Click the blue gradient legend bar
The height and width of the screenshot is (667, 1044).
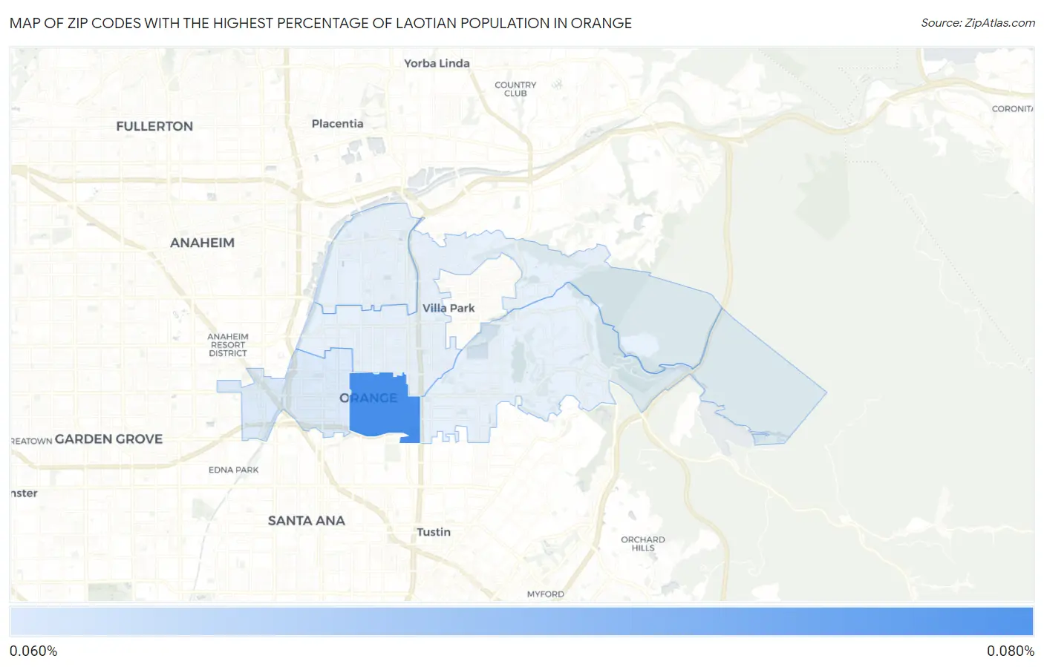tap(522, 622)
